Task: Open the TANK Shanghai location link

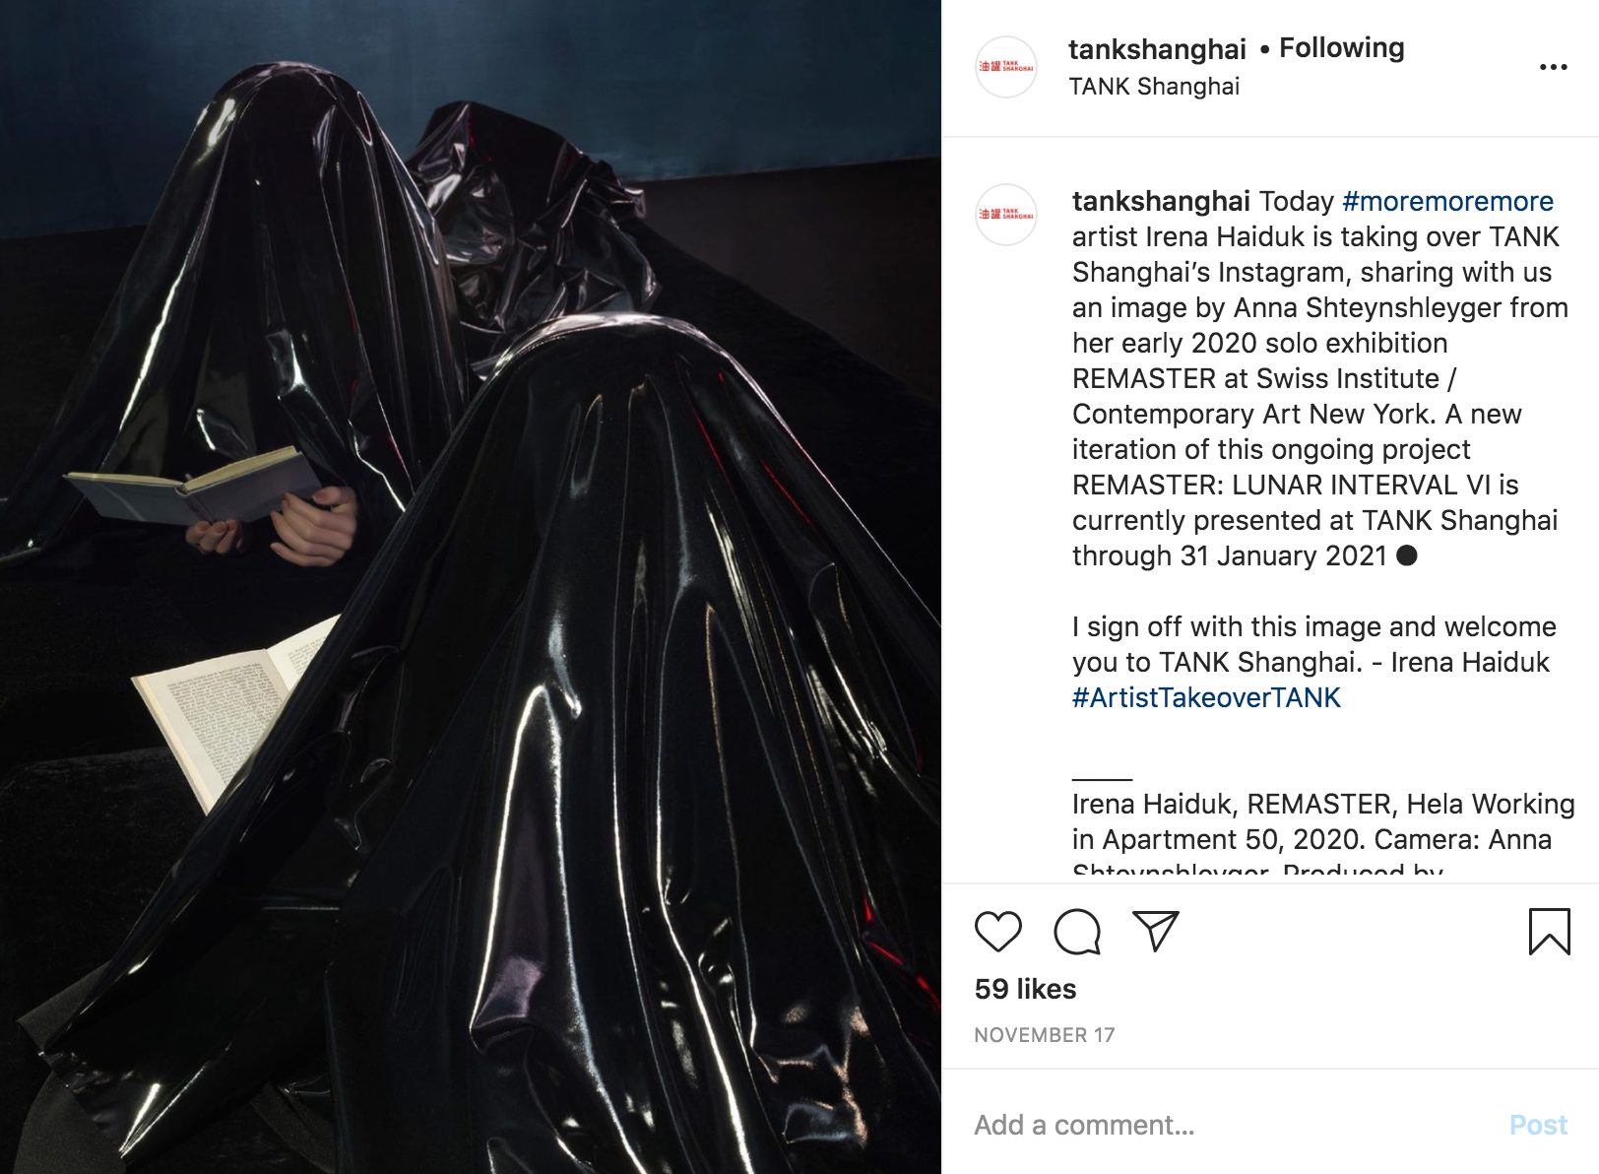Action: (x=1154, y=87)
